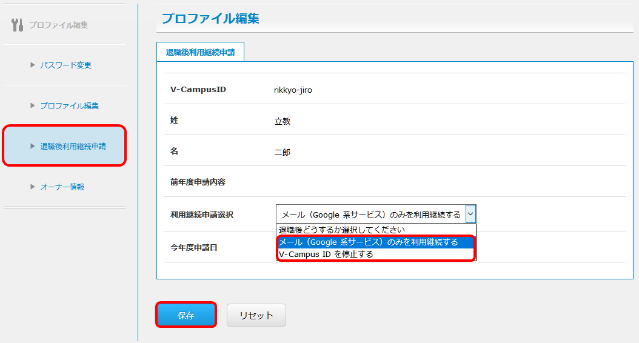Screen dimensions: 639x343
Task: Click the surname value 立教
Action: pyautogui.click(x=283, y=121)
